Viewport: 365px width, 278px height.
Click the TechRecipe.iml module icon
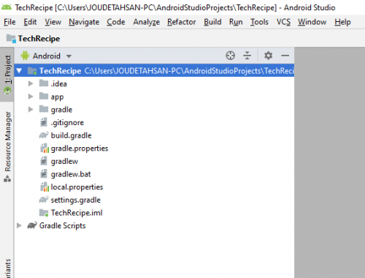[44, 213]
